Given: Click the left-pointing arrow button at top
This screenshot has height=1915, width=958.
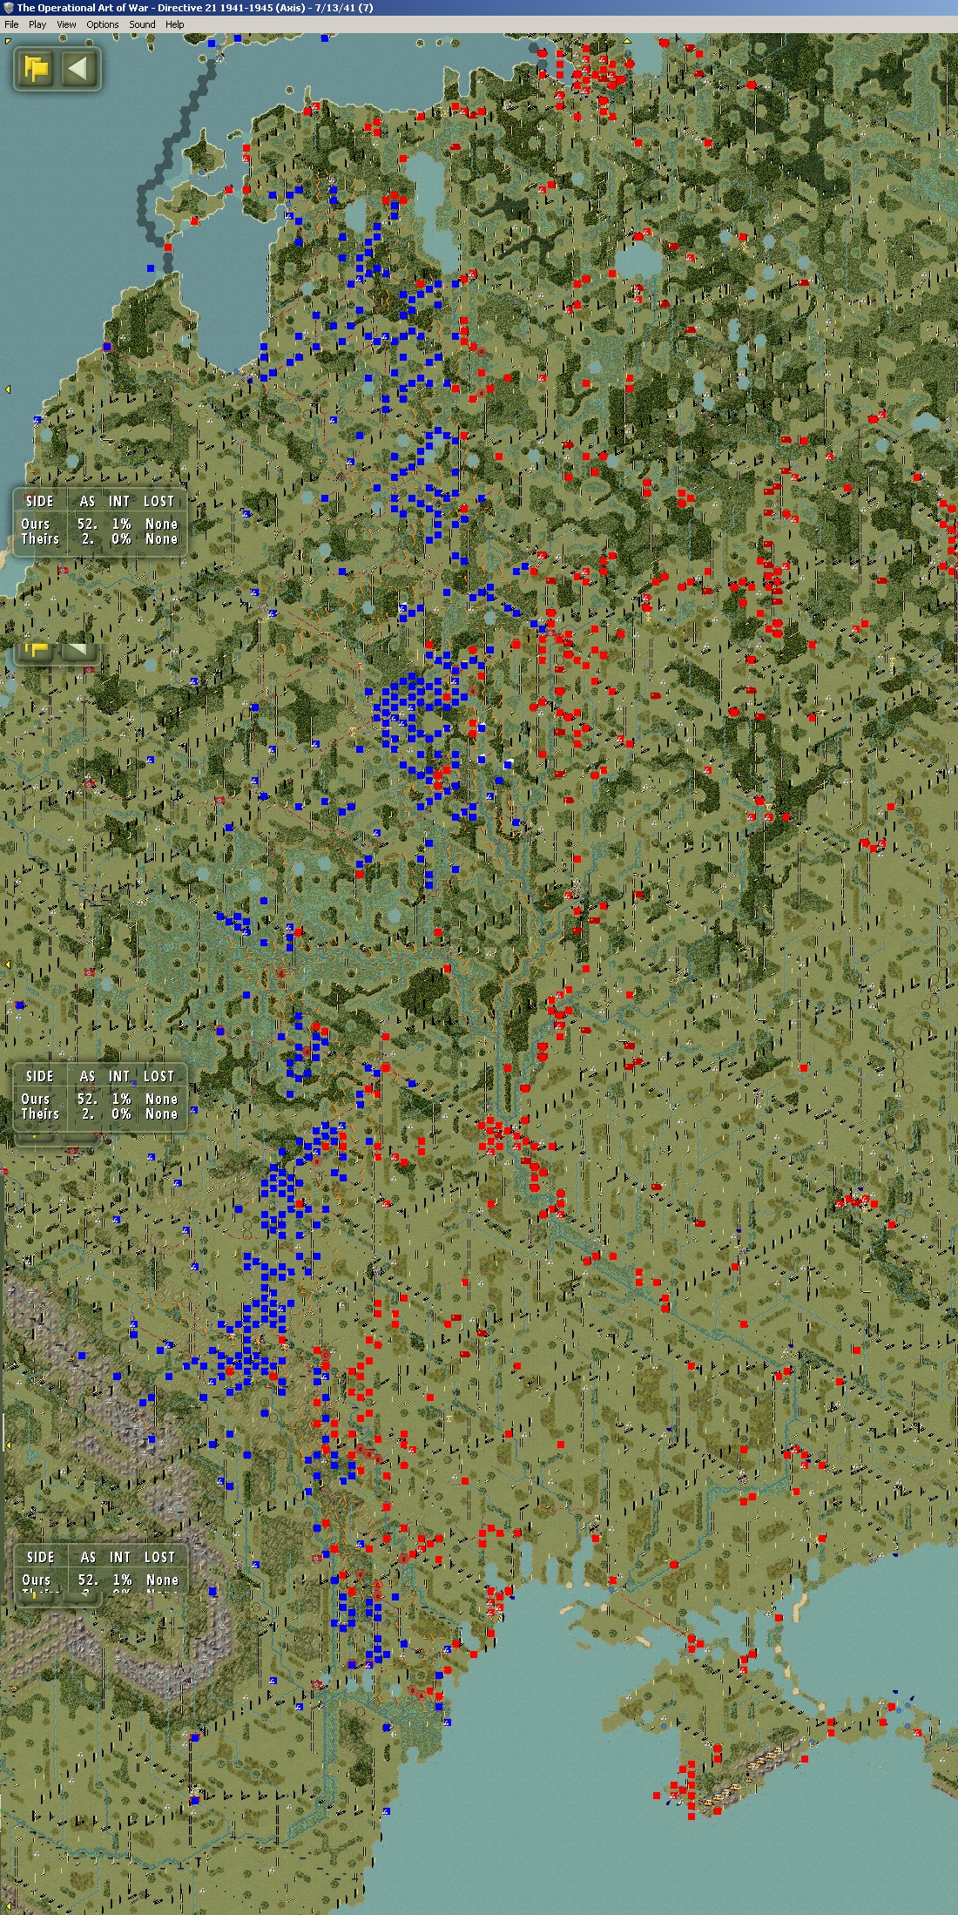Looking at the screenshot, I should coord(79,68).
